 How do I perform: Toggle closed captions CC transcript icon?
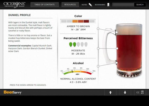point(140,92)
